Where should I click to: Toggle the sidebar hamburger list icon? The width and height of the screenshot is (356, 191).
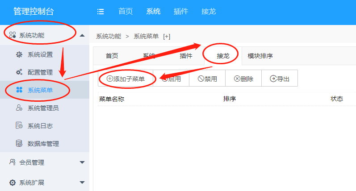pyautogui.click(x=101, y=12)
